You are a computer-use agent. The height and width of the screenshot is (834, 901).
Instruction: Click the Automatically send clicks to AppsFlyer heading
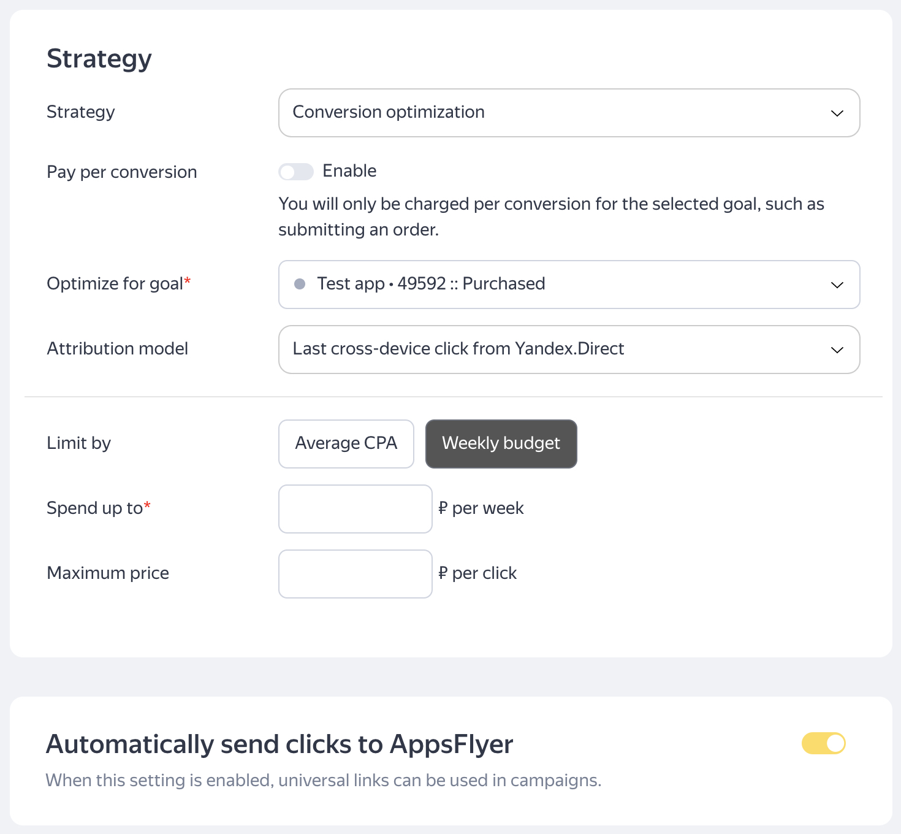(x=279, y=744)
